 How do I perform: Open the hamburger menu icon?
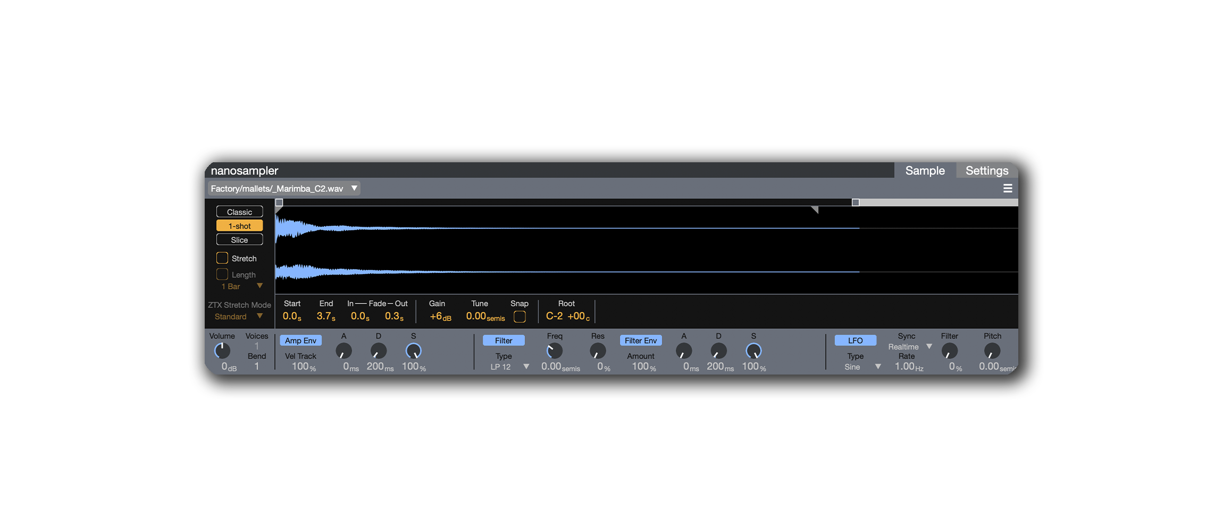click(x=1007, y=188)
